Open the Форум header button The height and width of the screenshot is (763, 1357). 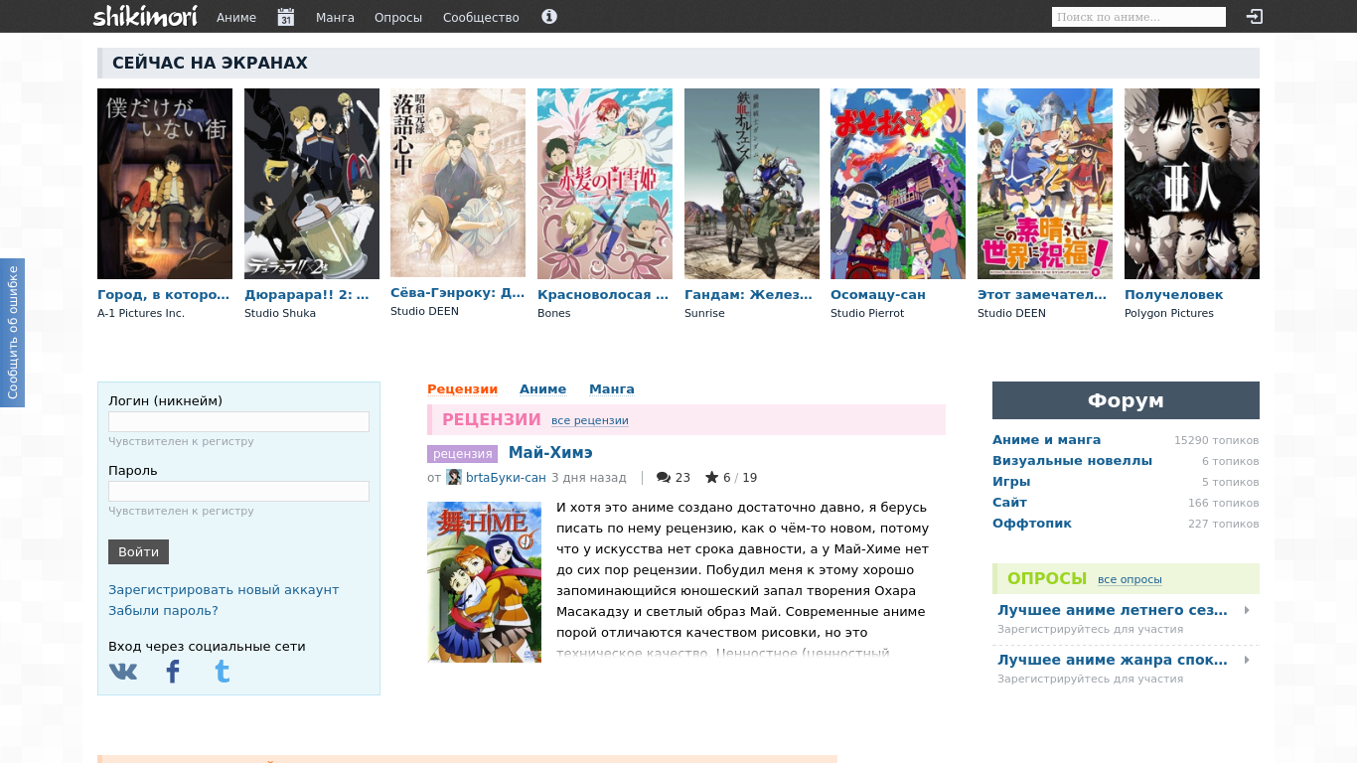[x=1126, y=400]
